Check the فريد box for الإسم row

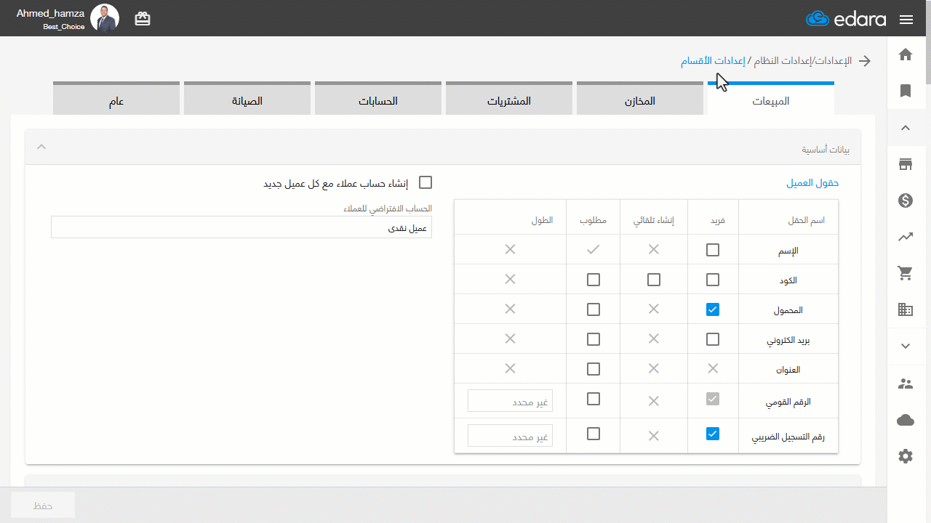coord(713,250)
